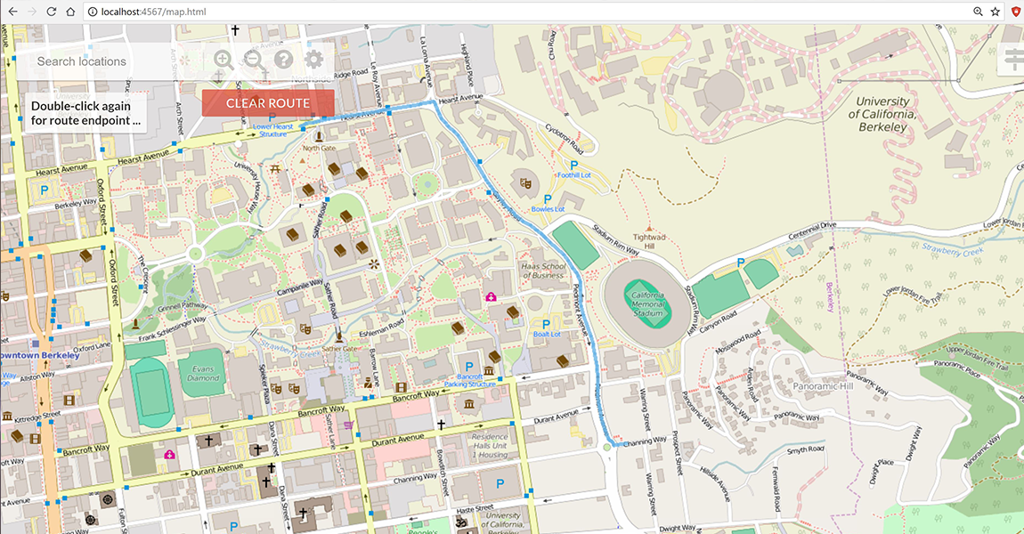This screenshot has width=1024, height=534.
Task: Click the Smyth Road label
Action: point(805,449)
